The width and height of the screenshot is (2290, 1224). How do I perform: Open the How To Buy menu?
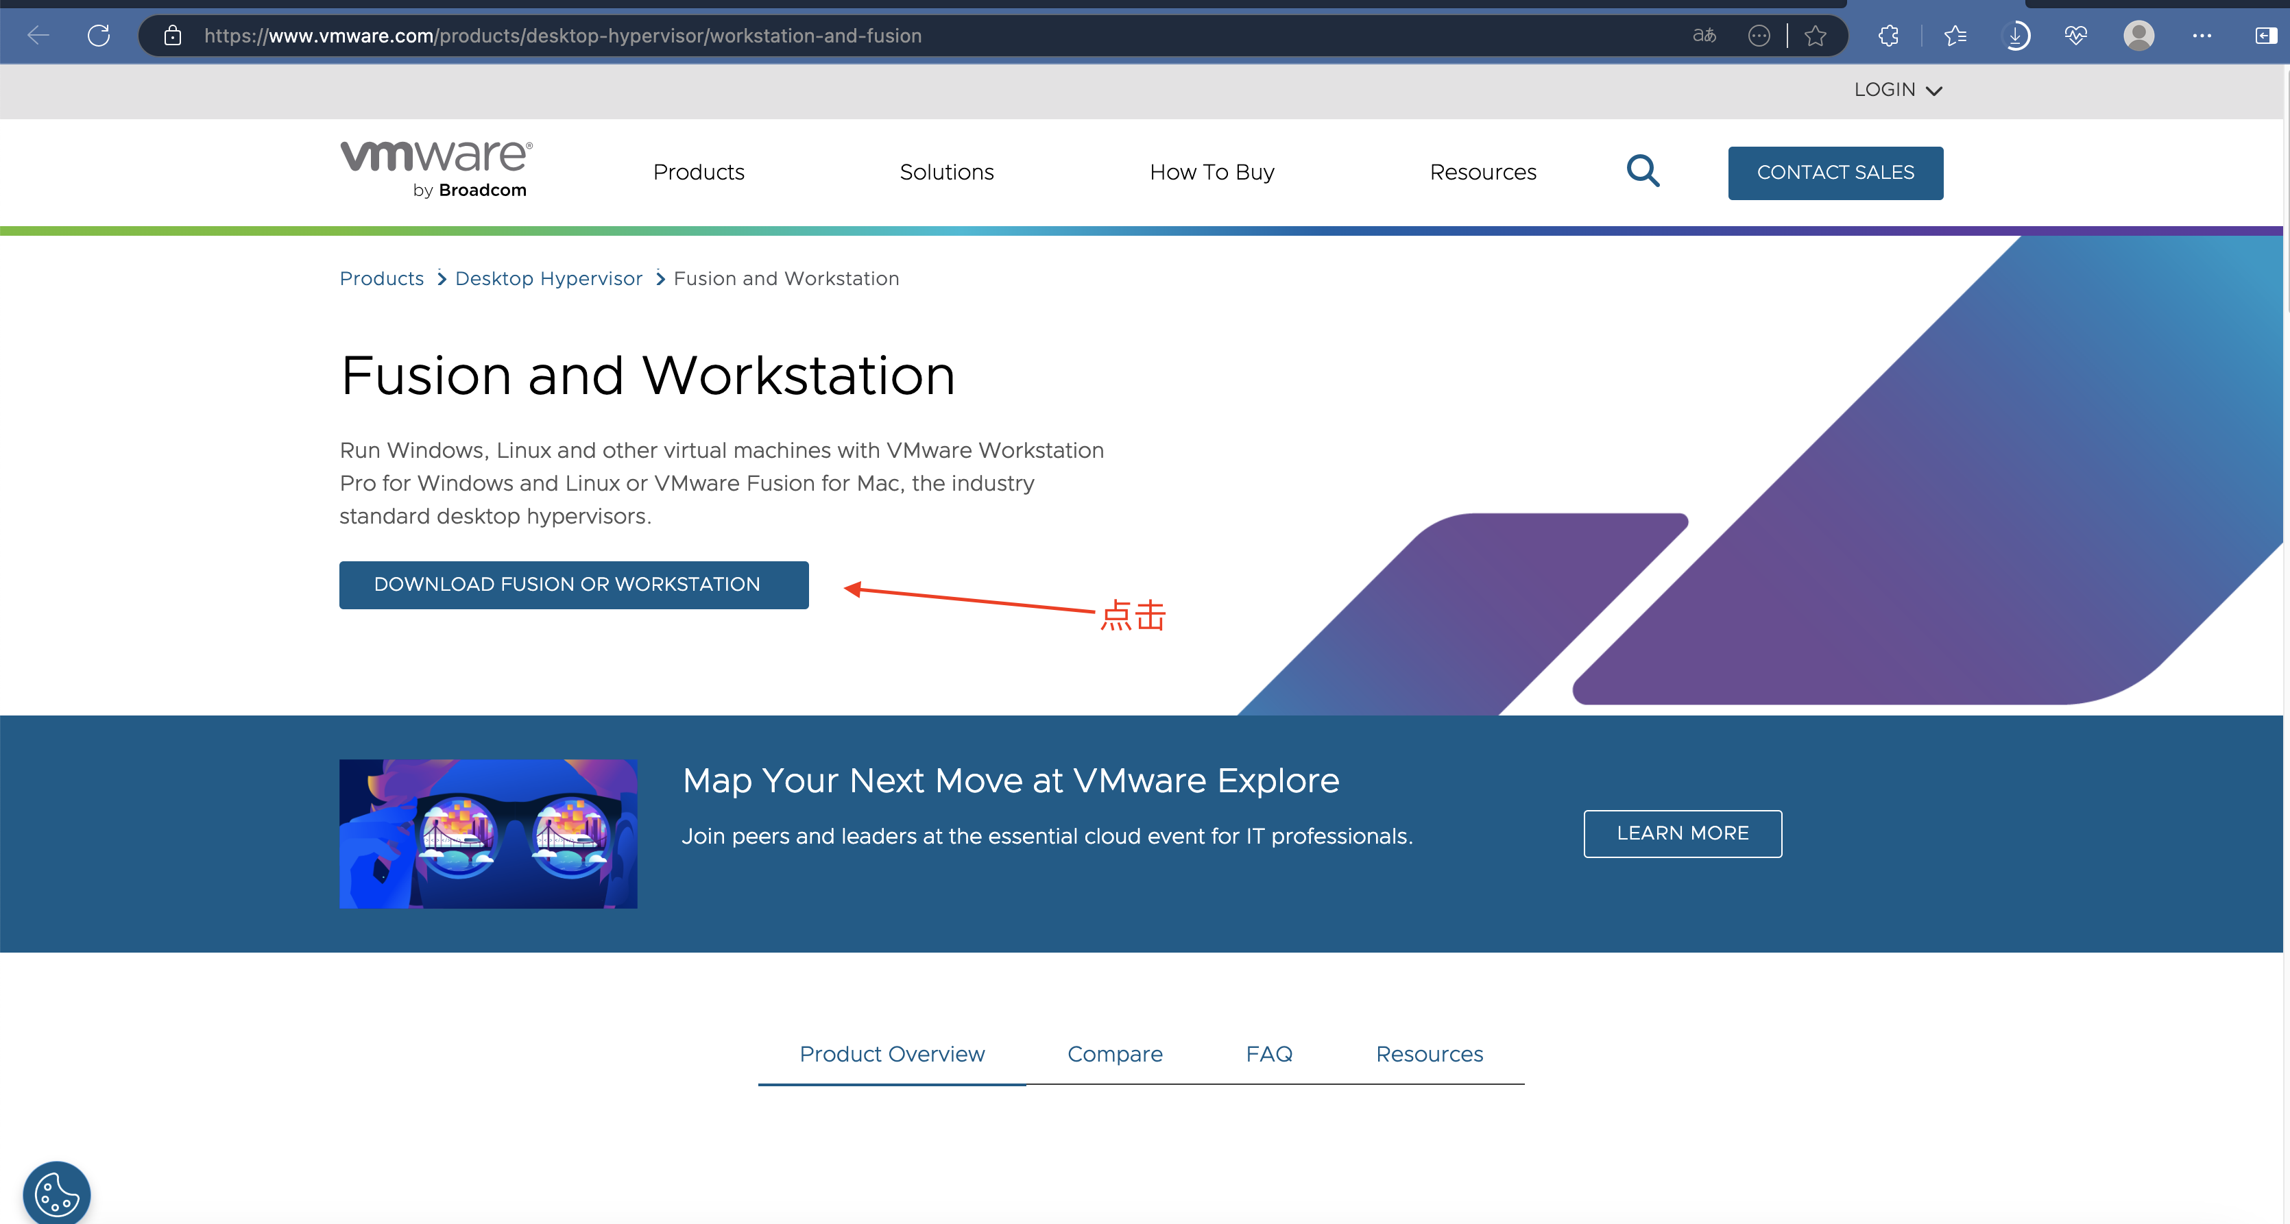coord(1212,171)
